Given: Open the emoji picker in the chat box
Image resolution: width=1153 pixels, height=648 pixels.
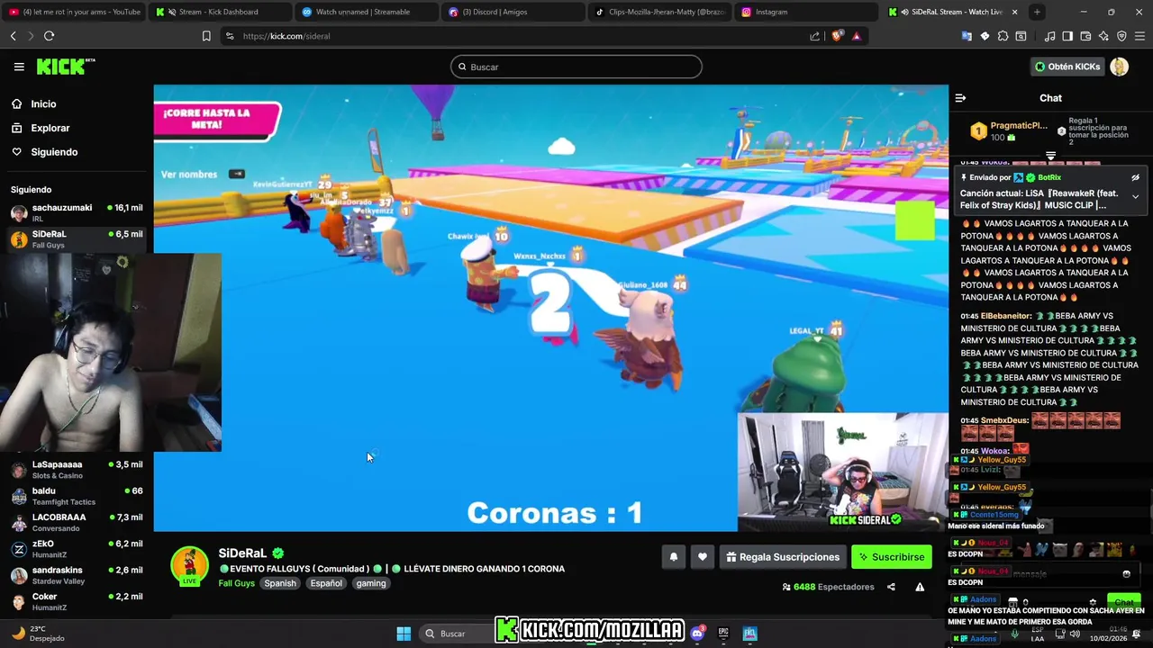Looking at the screenshot, I should pos(1126,573).
